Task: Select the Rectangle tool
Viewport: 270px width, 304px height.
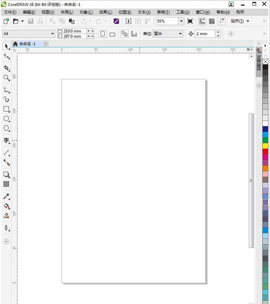Action: tap(7, 109)
